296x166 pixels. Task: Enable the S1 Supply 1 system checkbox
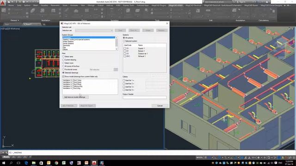(124, 48)
